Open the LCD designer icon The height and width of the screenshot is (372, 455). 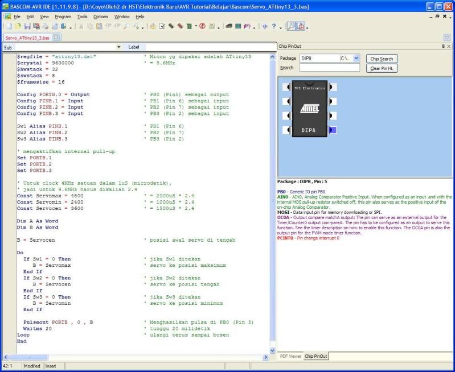coord(238,26)
